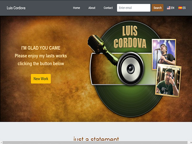Click the right scrollbar arrow
The image size is (192, 144).
(x=191, y=142)
